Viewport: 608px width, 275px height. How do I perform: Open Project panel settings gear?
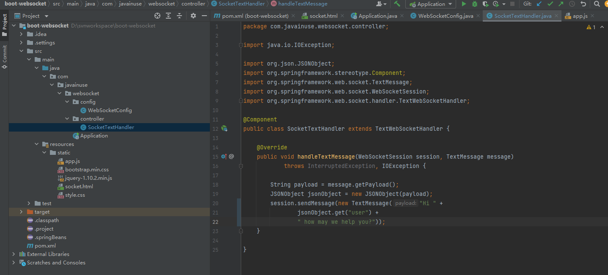193,16
